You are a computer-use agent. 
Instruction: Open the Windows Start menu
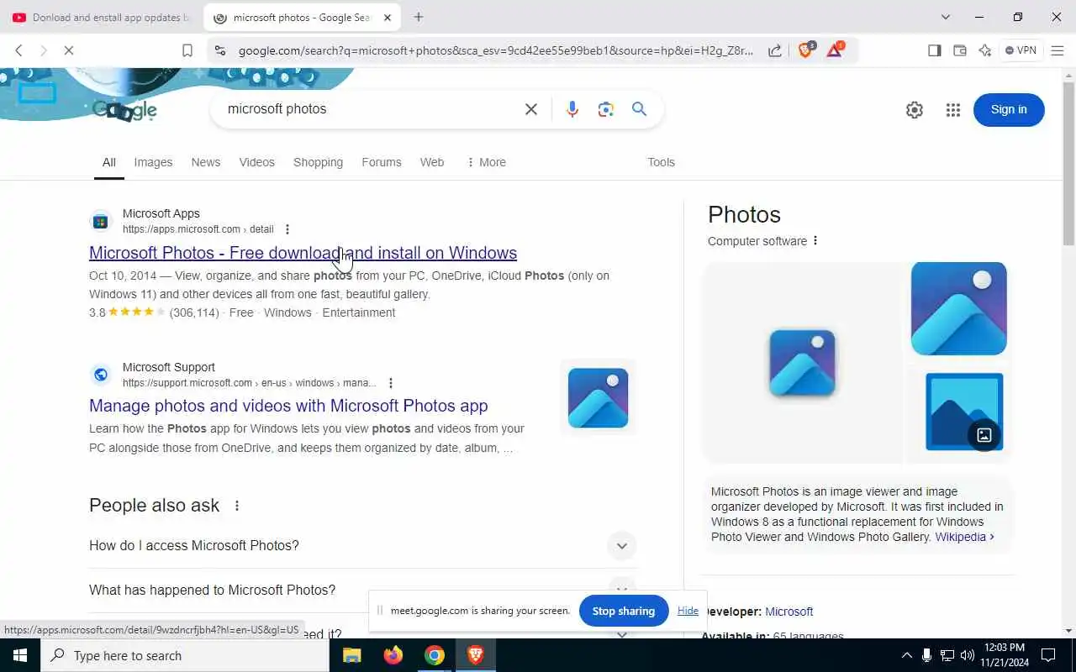pos(20,655)
